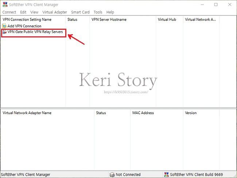The height and width of the screenshot is (178, 237).
Task: Click the Not Connected status text
Action: tap(128, 175)
